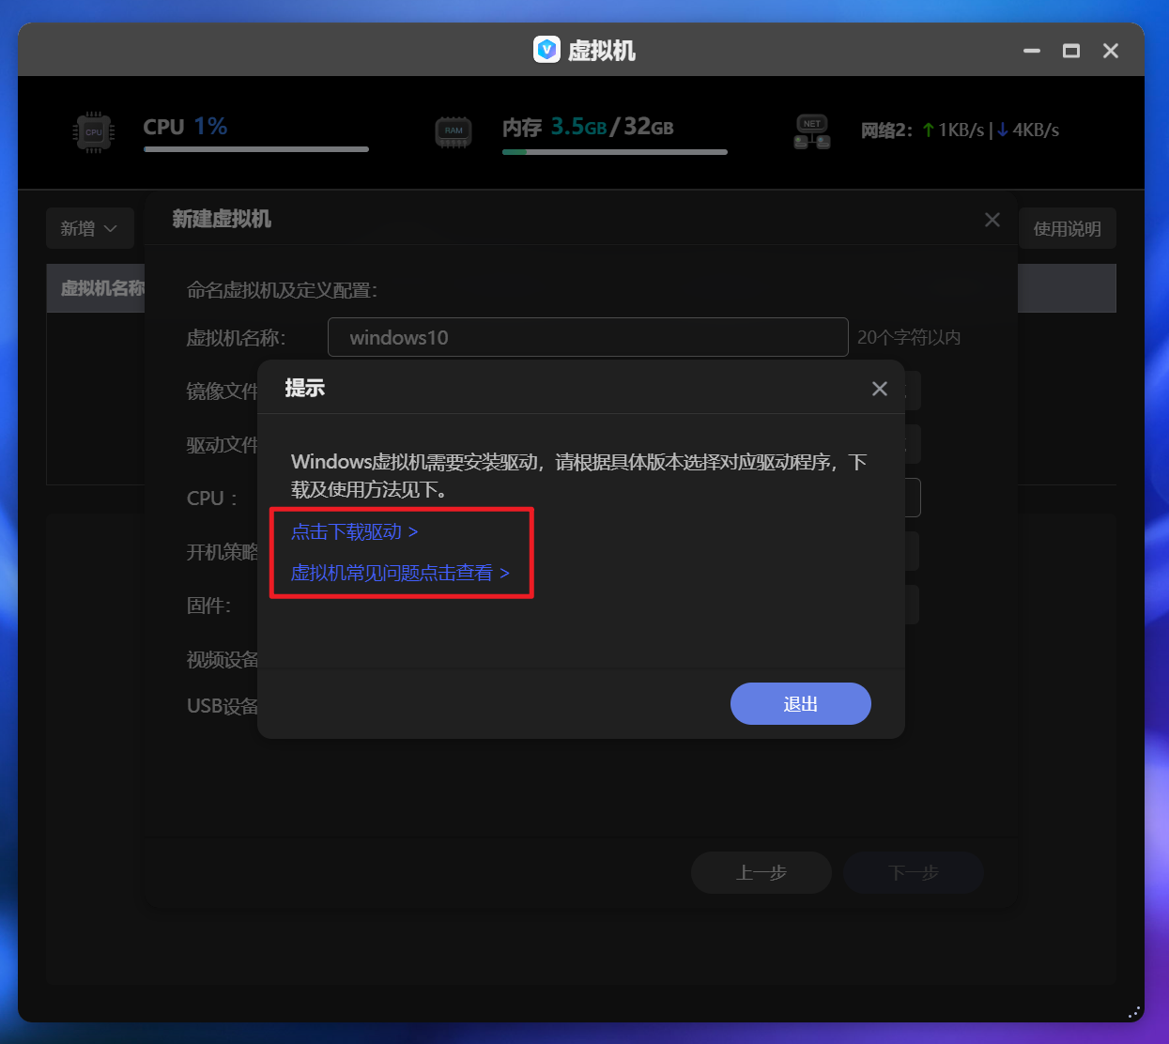Open the 点击下载驱动 link
This screenshot has height=1044, width=1169.
coord(355,532)
